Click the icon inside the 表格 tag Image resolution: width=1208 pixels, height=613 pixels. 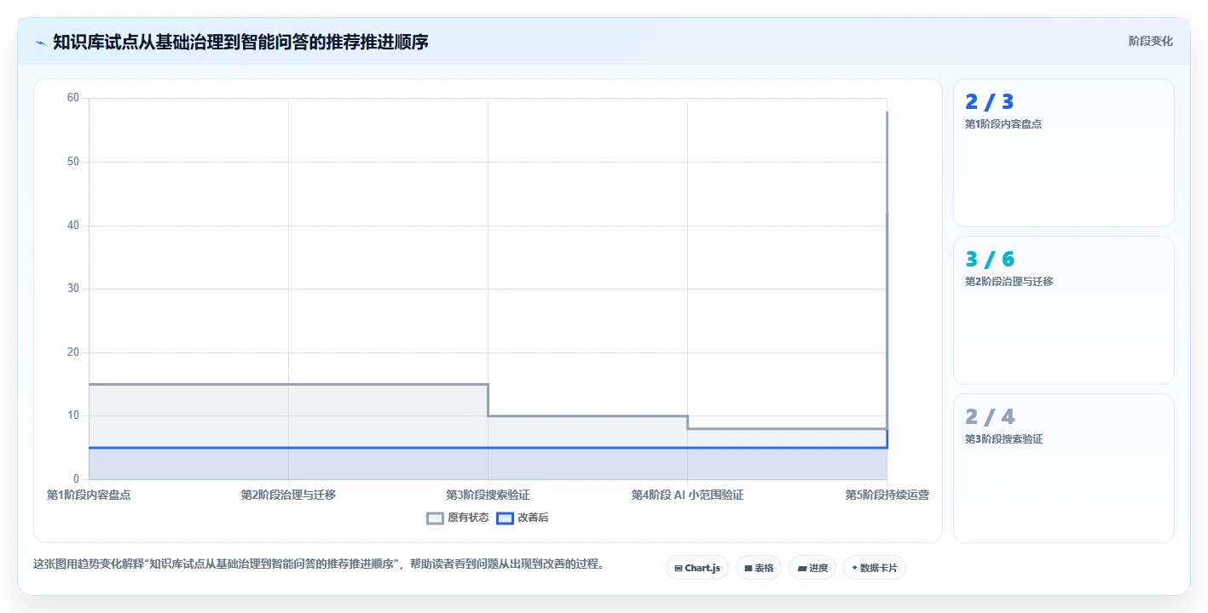point(748,568)
